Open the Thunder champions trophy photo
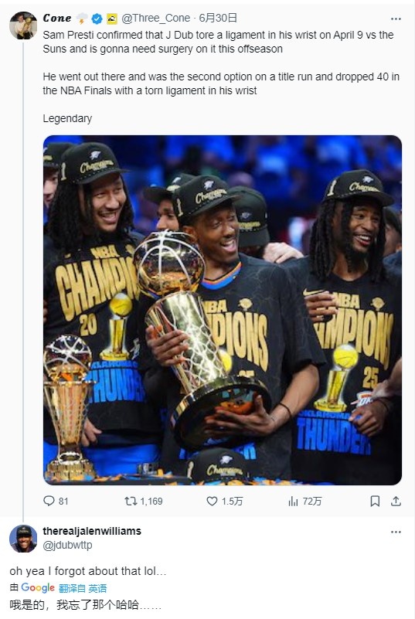Viewport: 415px width, 619px height. (x=223, y=310)
